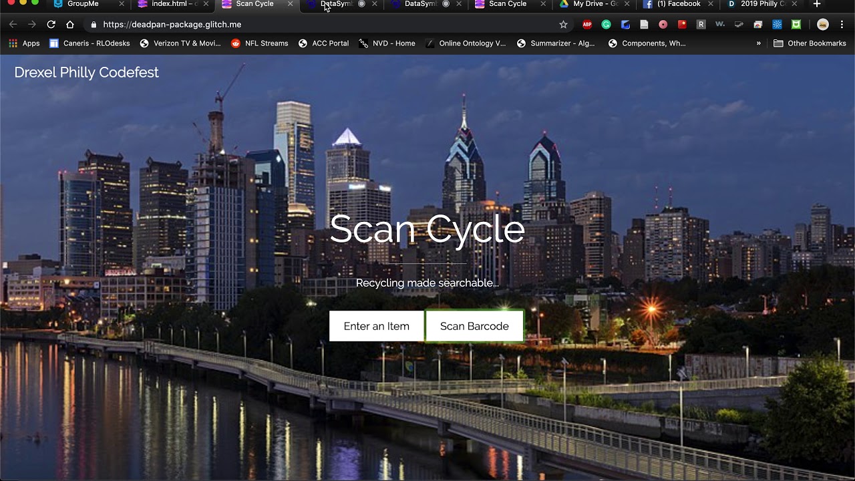Open the Chrome three-dot menu
855x481 pixels.
[x=842, y=25]
